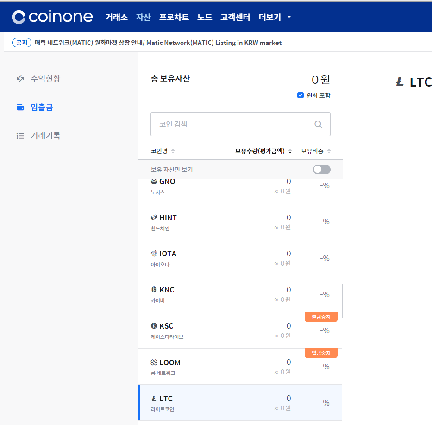The height and width of the screenshot is (425, 432).
Task: Go to 입출금 in sidebar
Action: (42, 107)
